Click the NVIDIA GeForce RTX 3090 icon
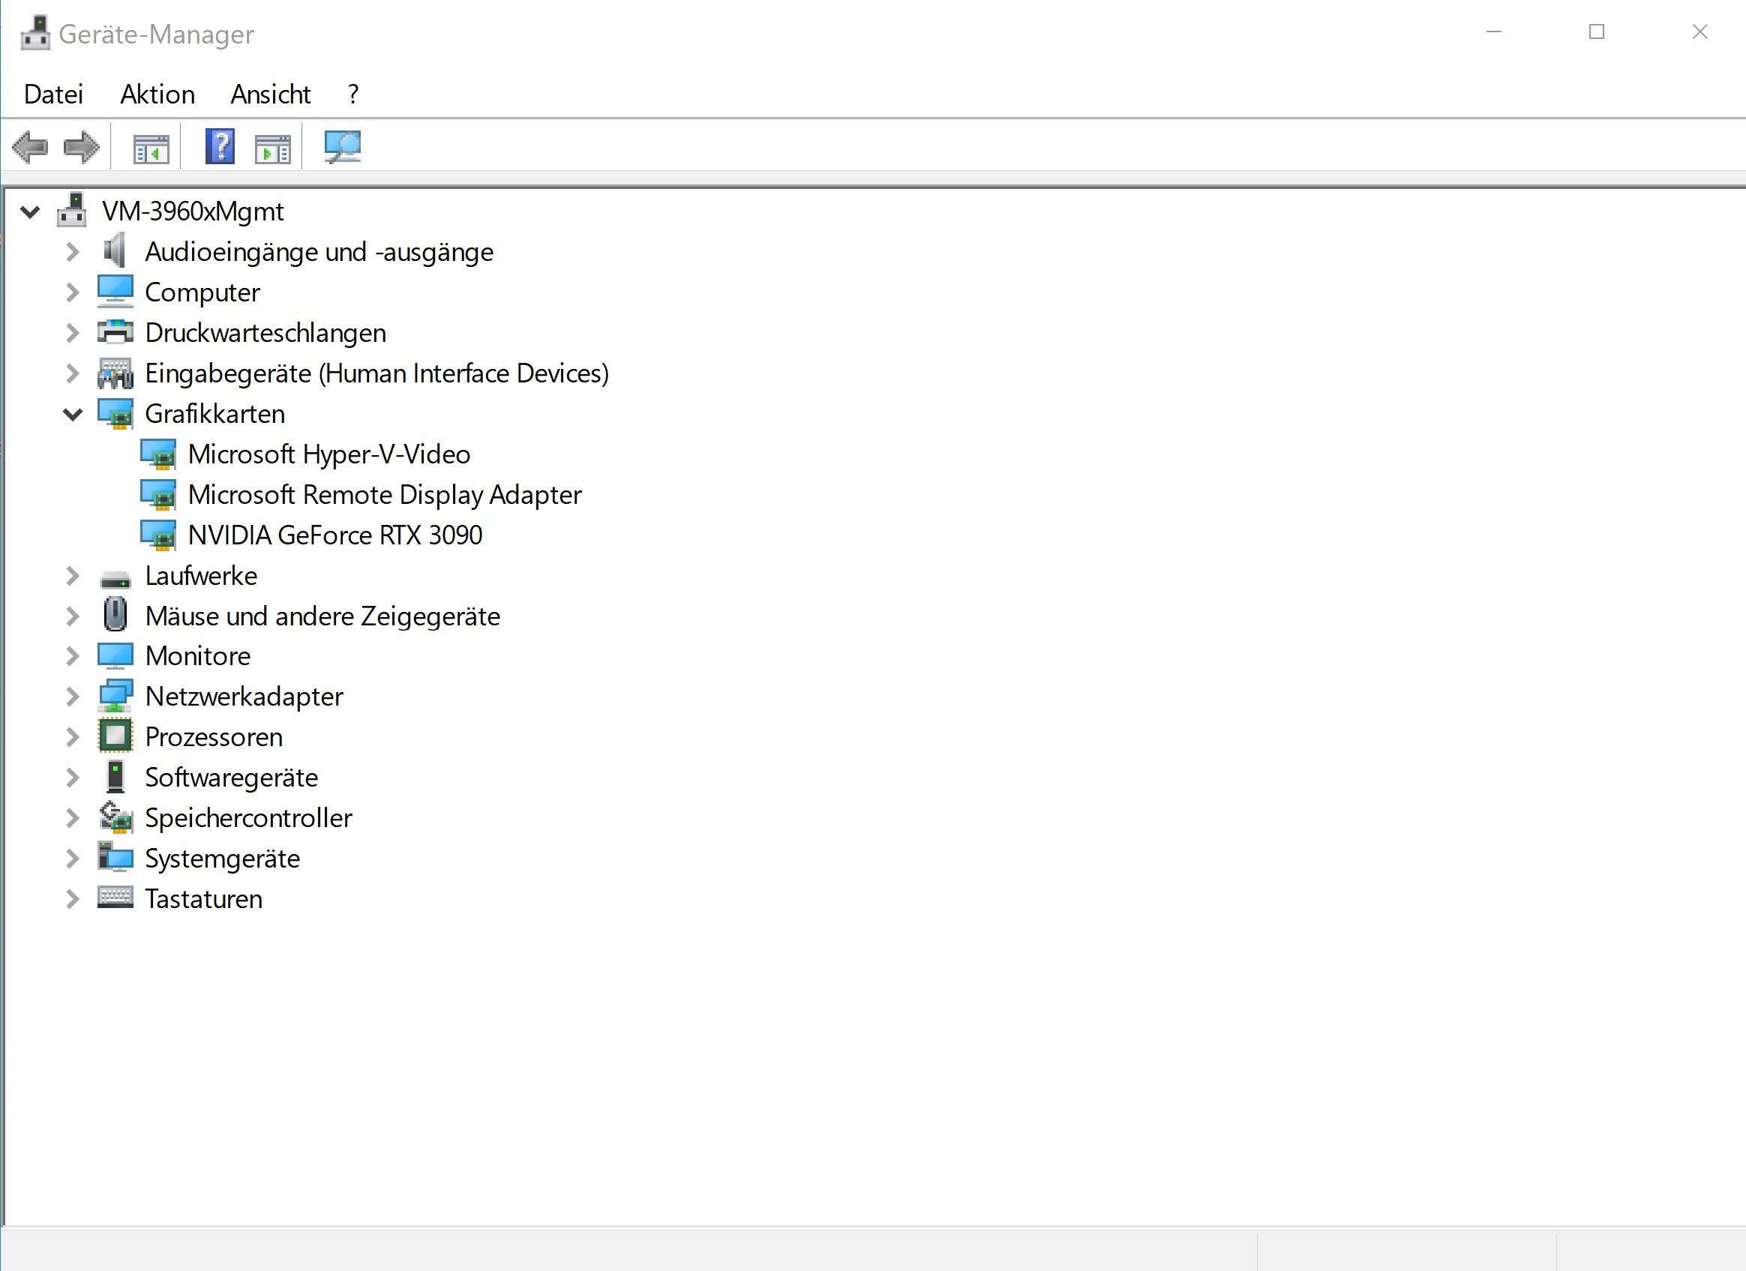Image resolution: width=1746 pixels, height=1271 pixels. 158,535
